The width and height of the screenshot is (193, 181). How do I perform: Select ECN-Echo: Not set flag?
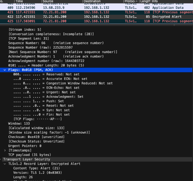pos(46,88)
